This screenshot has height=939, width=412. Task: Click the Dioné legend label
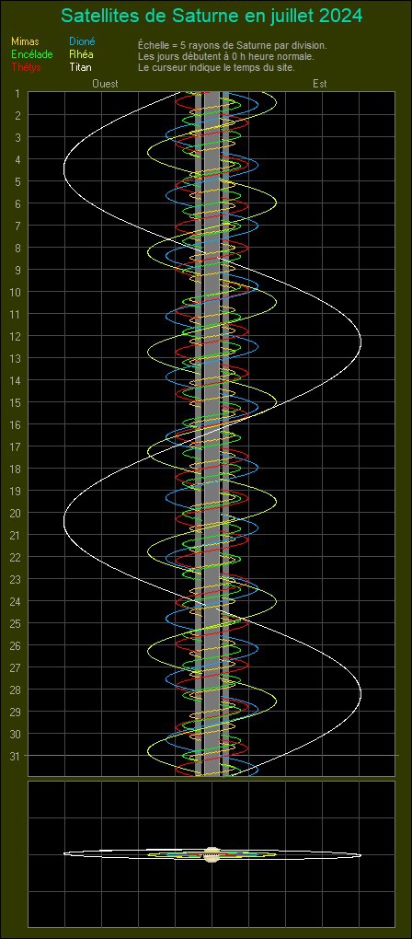(x=82, y=42)
